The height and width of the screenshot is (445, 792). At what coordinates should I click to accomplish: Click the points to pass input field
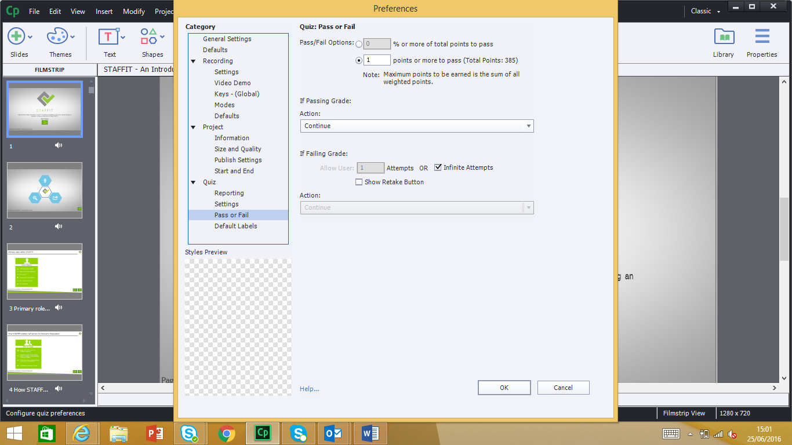[x=377, y=60]
